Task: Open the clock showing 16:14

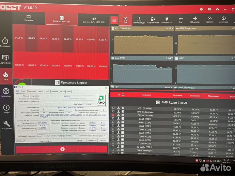Action: 226,161
